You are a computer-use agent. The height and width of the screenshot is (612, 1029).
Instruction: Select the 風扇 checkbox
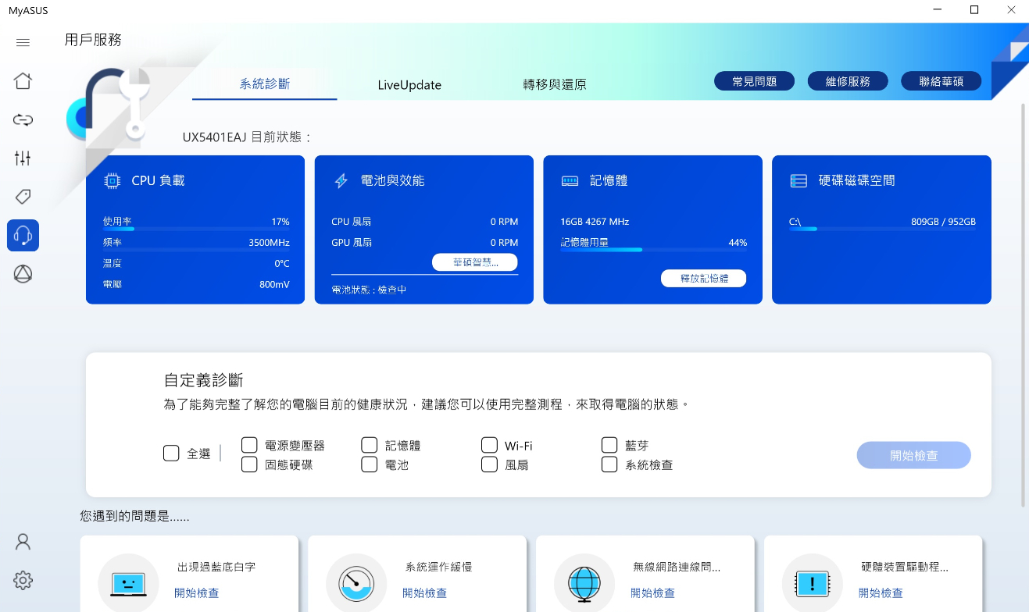[x=489, y=464]
